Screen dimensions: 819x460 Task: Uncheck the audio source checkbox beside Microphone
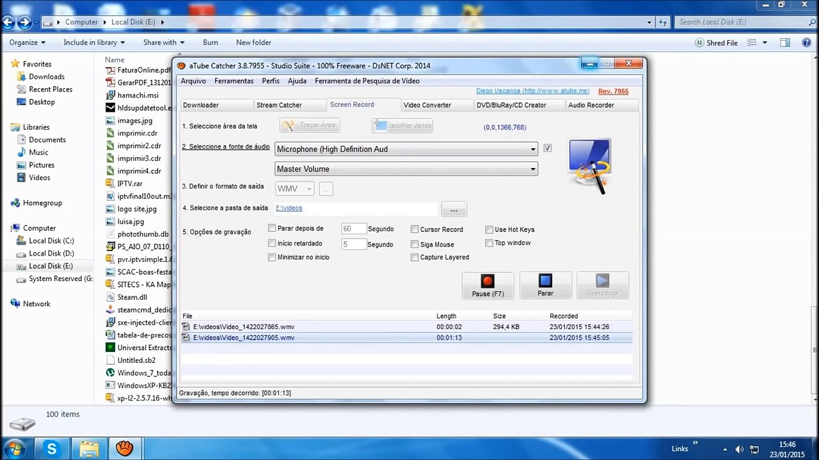click(x=547, y=148)
